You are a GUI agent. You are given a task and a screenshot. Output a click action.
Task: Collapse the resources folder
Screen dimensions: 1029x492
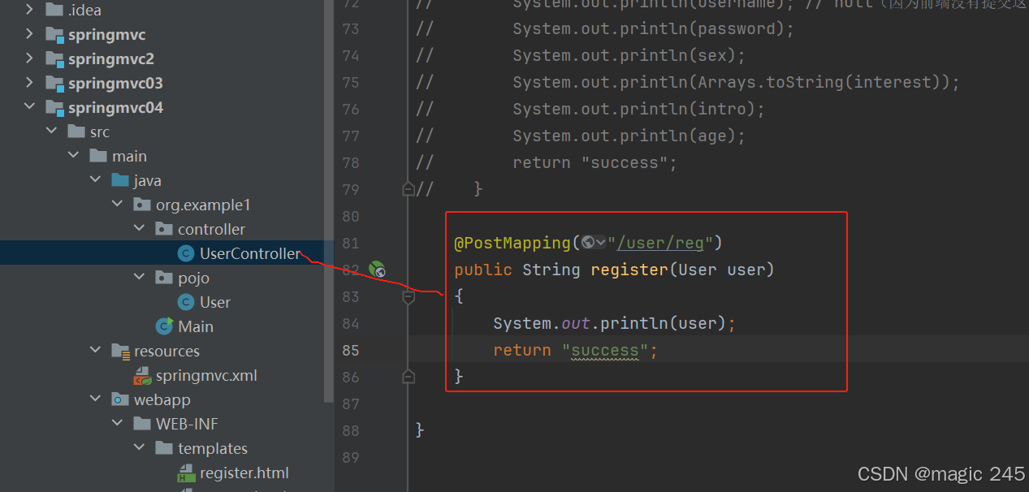coord(96,351)
